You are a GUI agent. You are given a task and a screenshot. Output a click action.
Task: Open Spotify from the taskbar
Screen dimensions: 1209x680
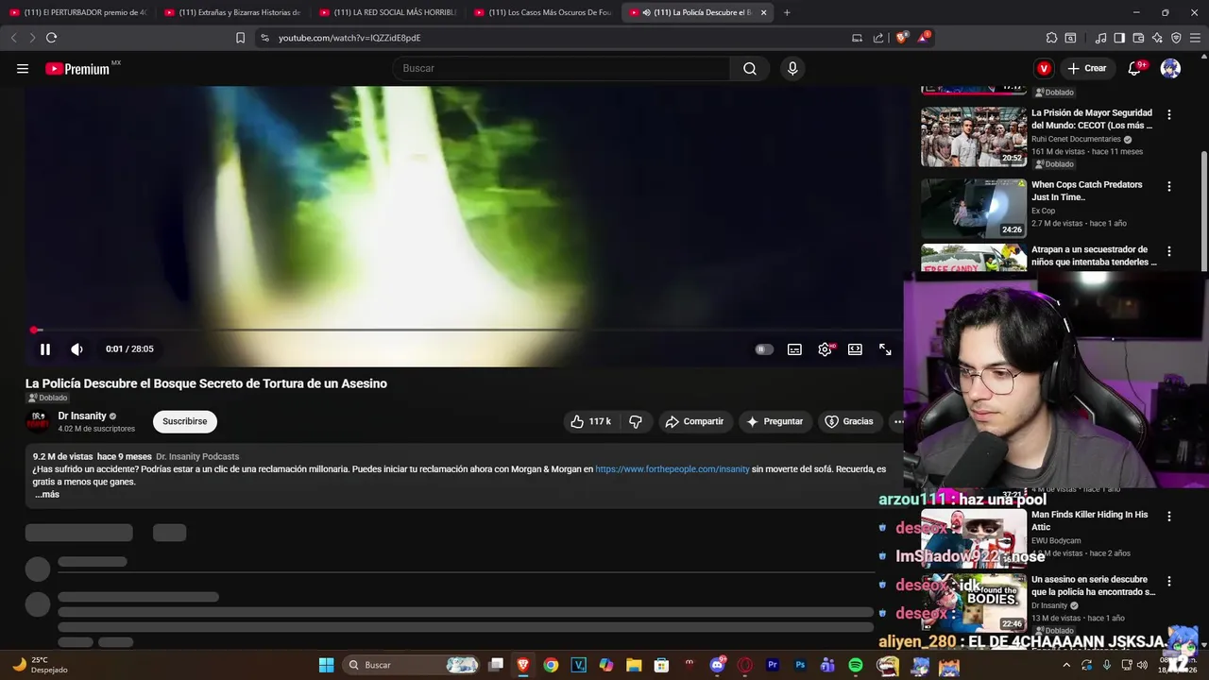point(856,665)
